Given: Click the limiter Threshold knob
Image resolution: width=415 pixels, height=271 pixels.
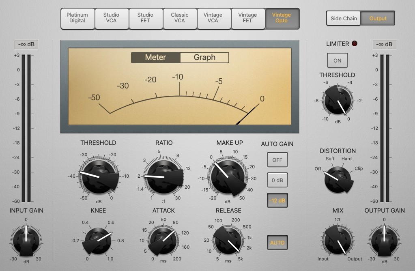Looking at the screenshot, I should tap(337, 101).
